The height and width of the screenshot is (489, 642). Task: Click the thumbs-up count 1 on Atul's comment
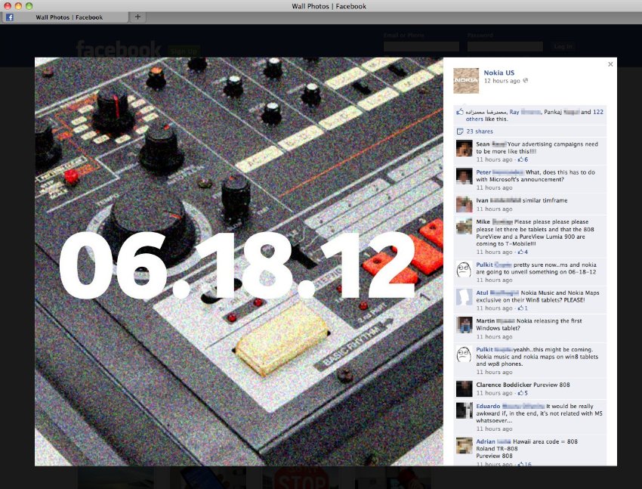coord(523,308)
